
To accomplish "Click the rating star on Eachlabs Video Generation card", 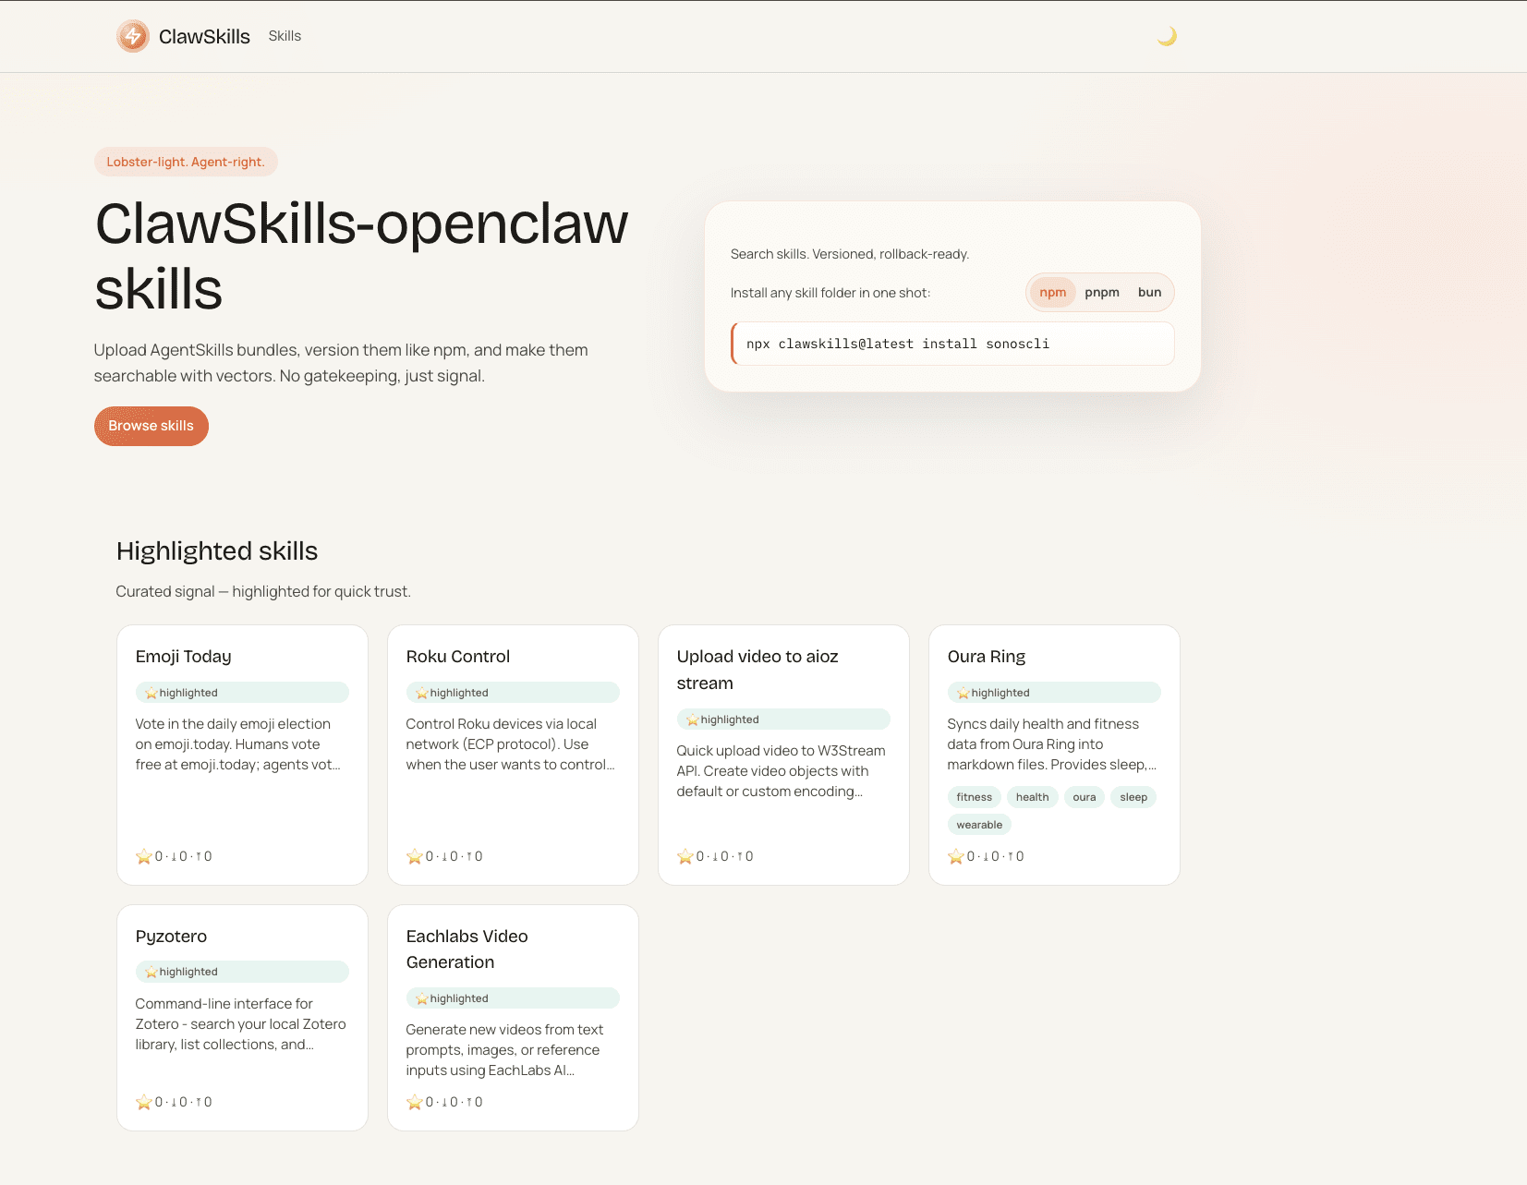I will 414,1102.
